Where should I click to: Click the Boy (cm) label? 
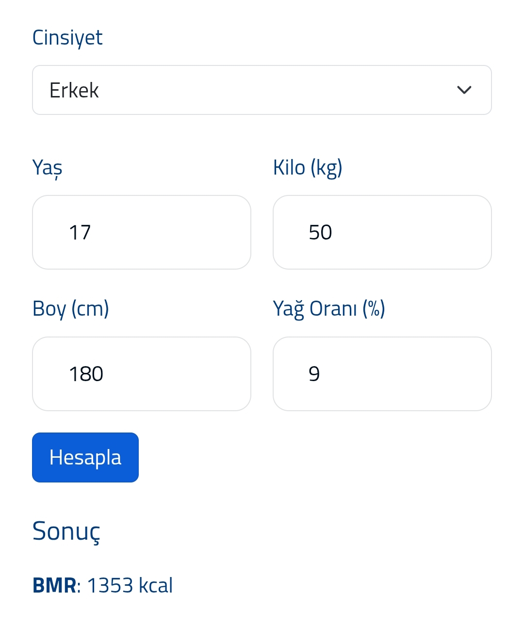(70, 309)
